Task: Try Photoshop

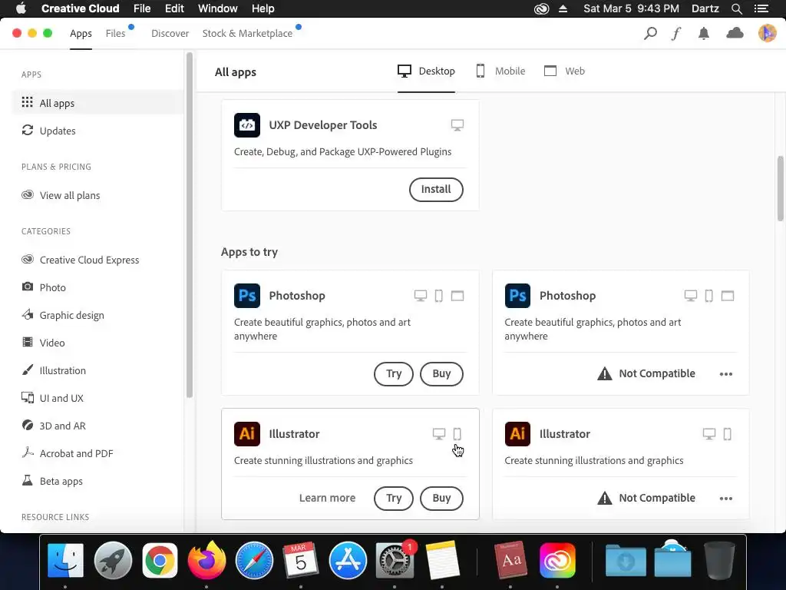Action: (x=394, y=374)
